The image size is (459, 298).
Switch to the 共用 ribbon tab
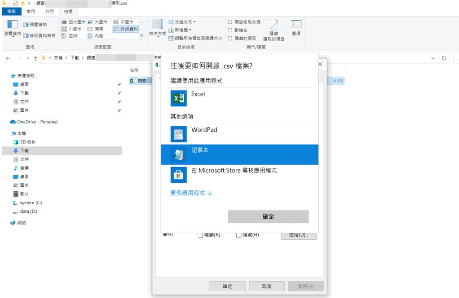pyautogui.click(x=49, y=11)
